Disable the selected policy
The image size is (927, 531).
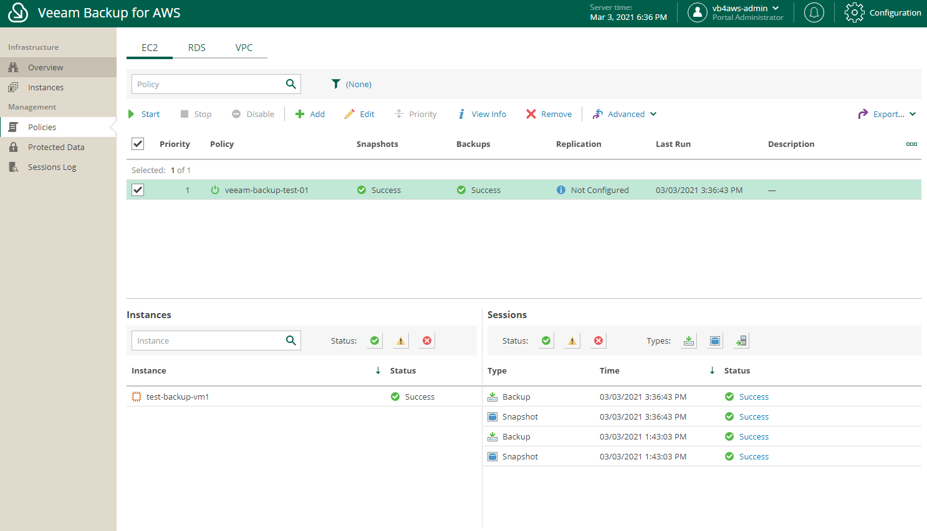(253, 114)
